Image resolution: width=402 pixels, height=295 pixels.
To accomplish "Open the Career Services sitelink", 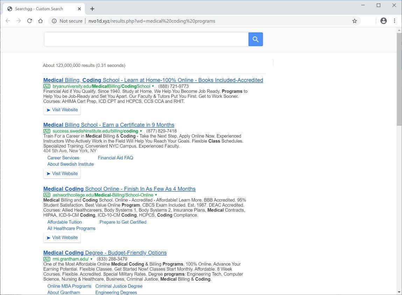I will [x=63, y=158].
